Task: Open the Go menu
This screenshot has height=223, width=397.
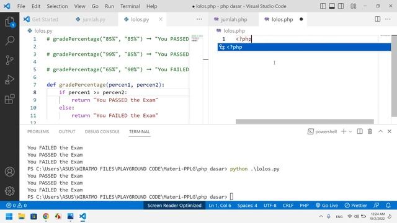Action: tap(95, 6)
